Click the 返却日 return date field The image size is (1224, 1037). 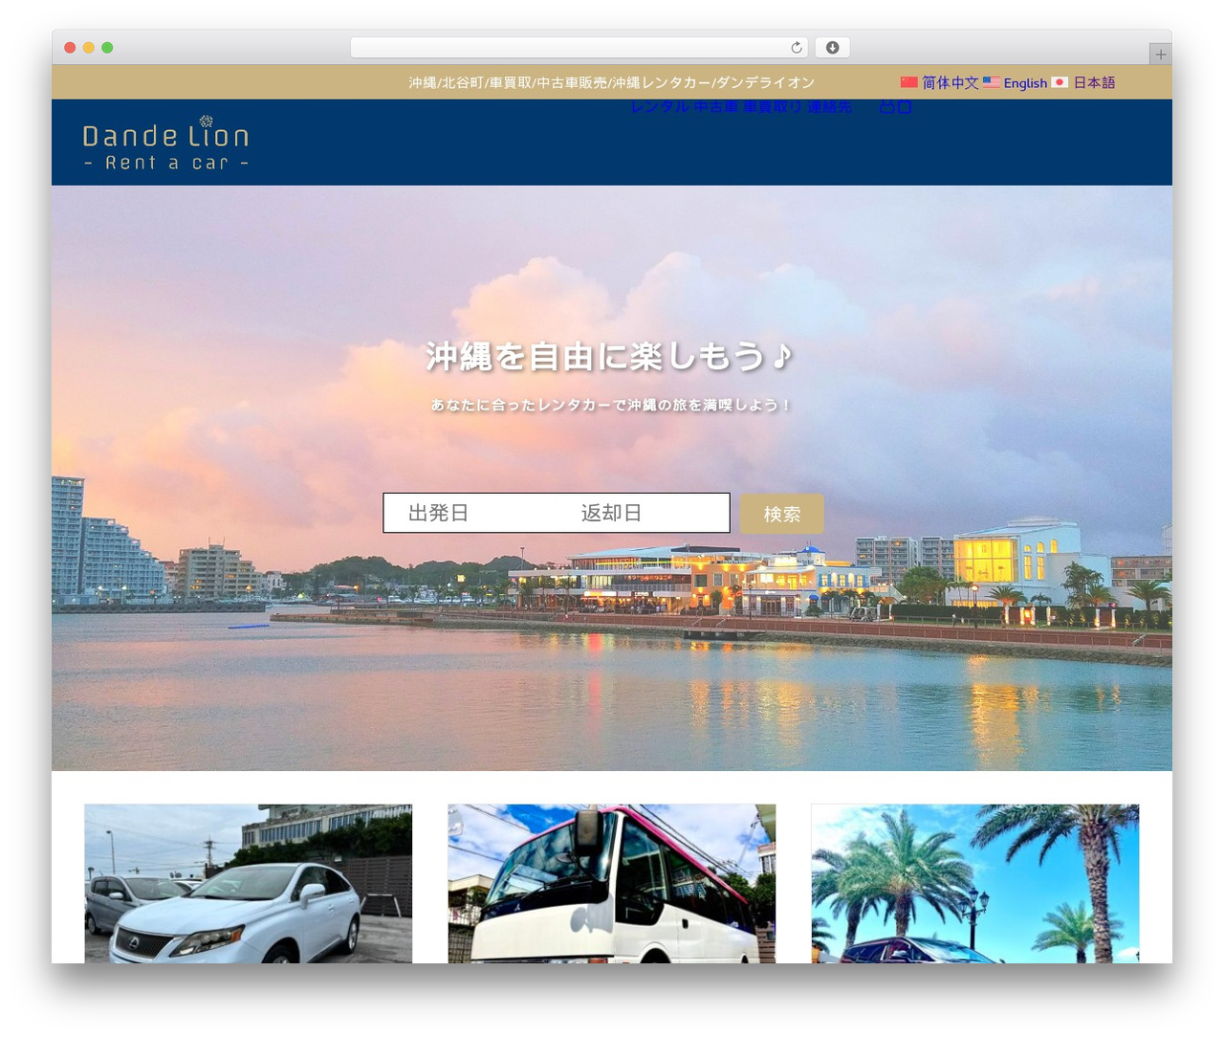(643, 513)
